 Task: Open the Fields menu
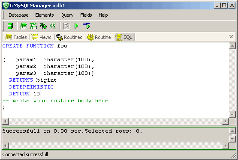click(x=86, y=15)
